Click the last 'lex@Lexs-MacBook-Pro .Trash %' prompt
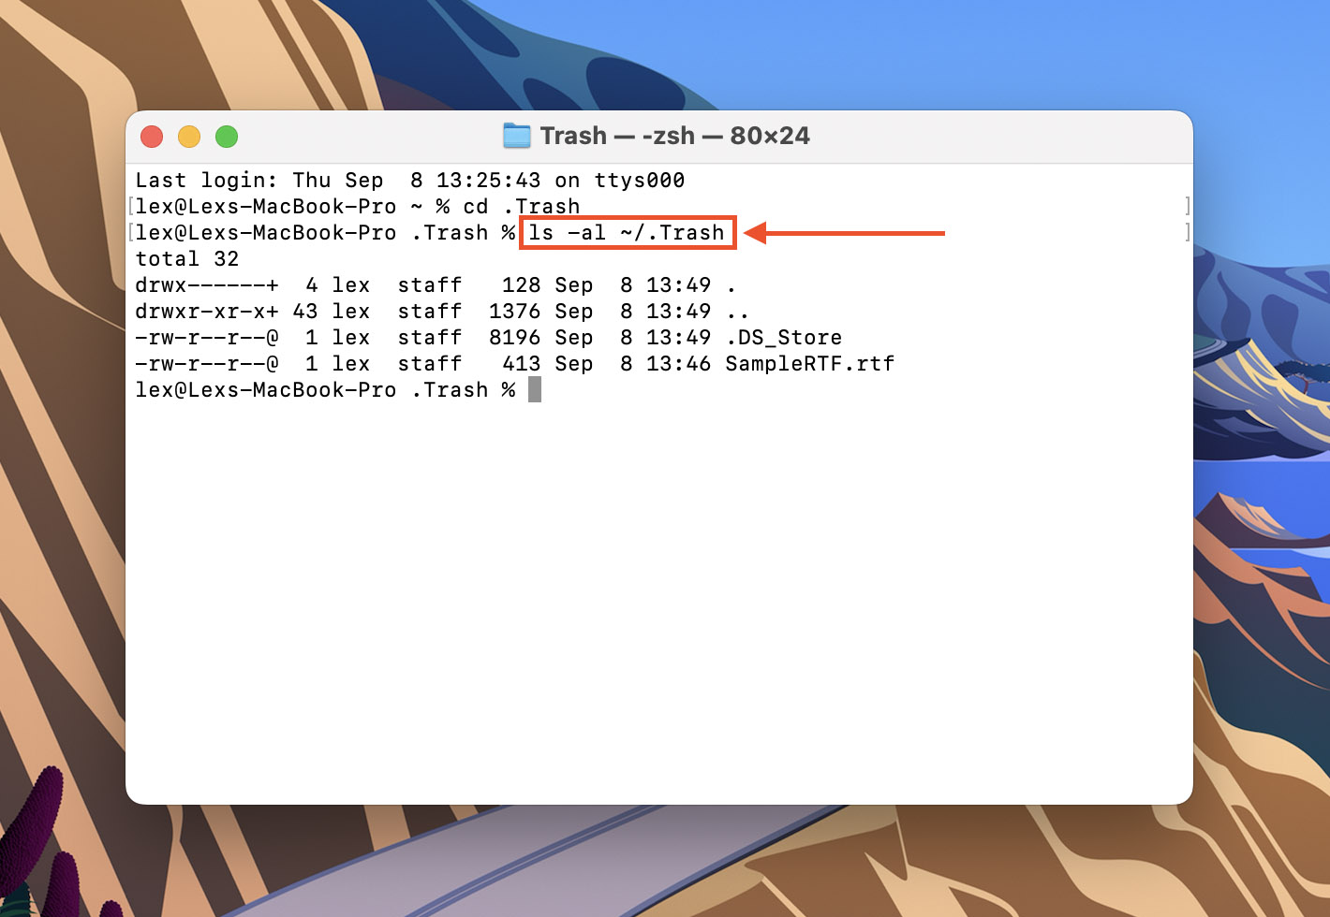The width and height of the screenshot is (1330, 917). click(325, 389)
